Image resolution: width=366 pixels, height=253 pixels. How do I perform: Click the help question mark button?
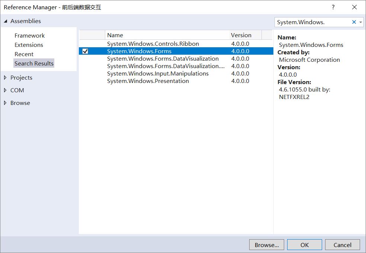tap(333, 7)
